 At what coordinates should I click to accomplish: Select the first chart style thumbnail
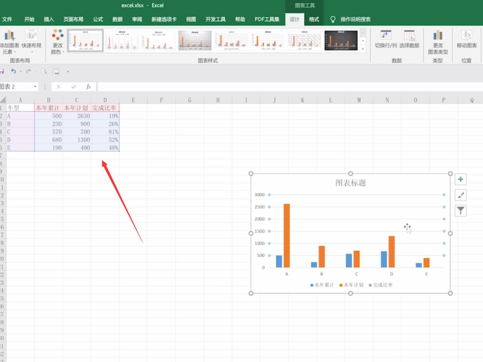pyautogui.click(x=85, y=40)
